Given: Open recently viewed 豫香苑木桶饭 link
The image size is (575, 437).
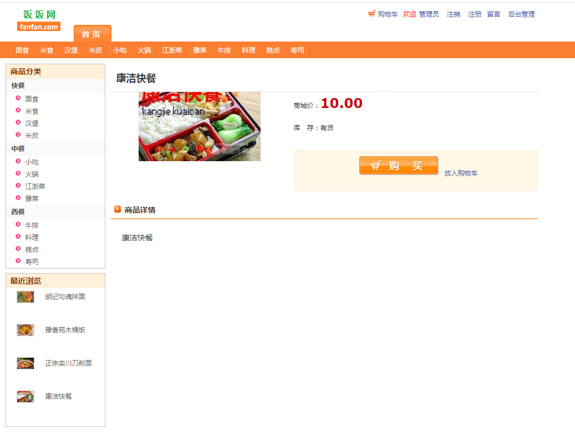Looking at the screenshot, I should [x=65, y=330].
